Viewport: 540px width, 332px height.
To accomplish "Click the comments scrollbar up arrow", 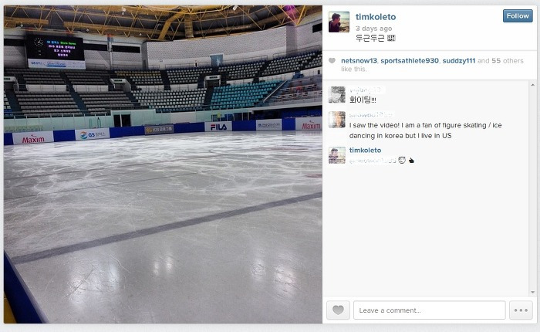I will pyautogui.click(x=532, y=85).
